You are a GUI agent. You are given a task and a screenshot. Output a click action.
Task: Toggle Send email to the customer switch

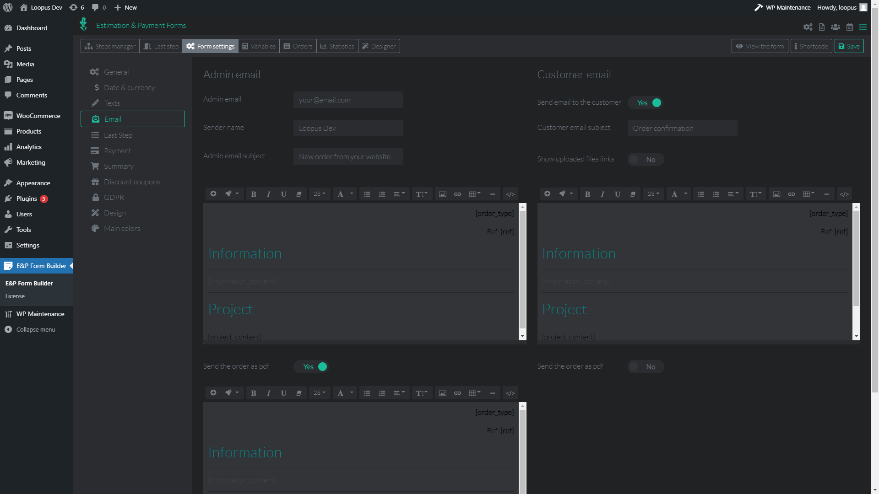pos(646,103)
